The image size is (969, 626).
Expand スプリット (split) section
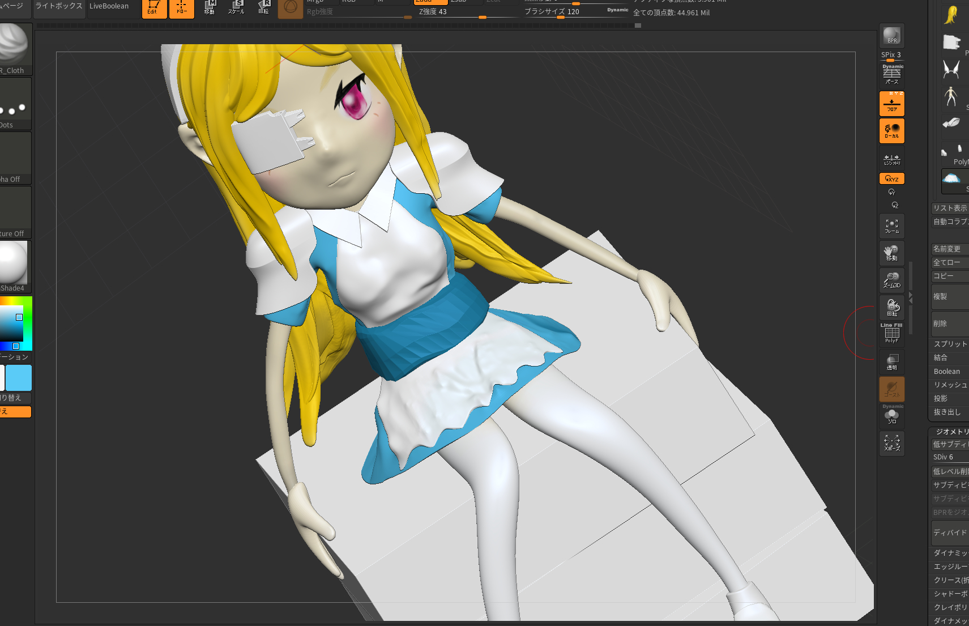(x=950, y=344)
